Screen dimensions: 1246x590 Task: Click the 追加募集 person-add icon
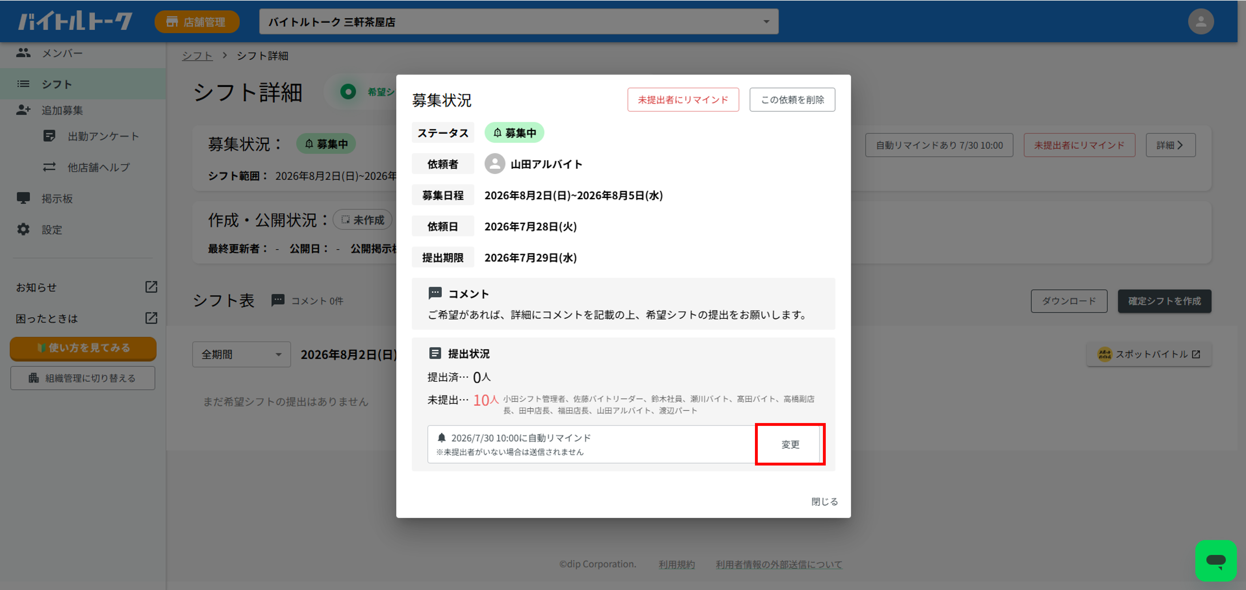[x=23, y=110]
